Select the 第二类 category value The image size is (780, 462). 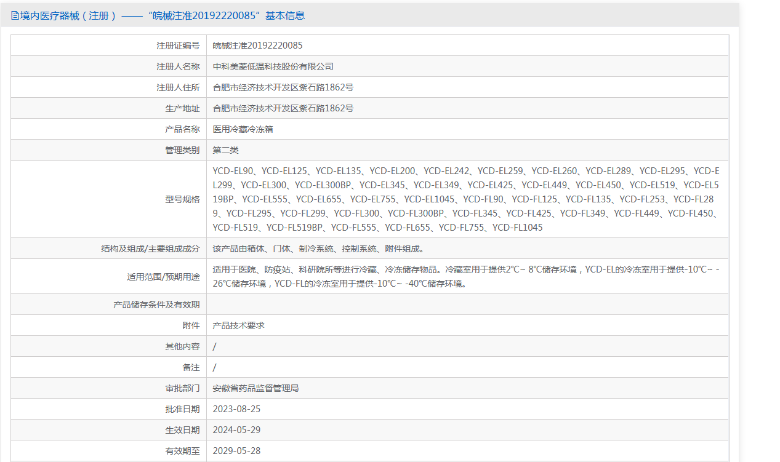click(225, 150)
